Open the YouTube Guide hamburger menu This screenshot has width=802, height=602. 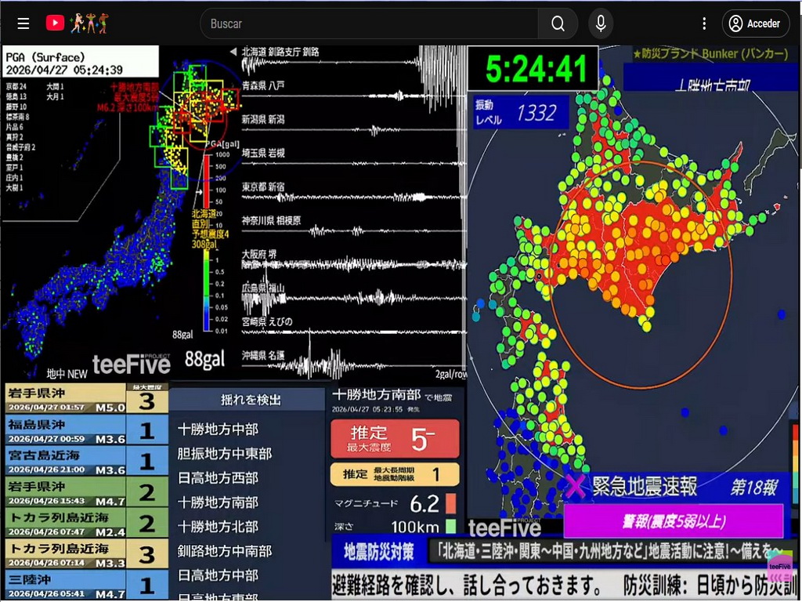[23, 23]
